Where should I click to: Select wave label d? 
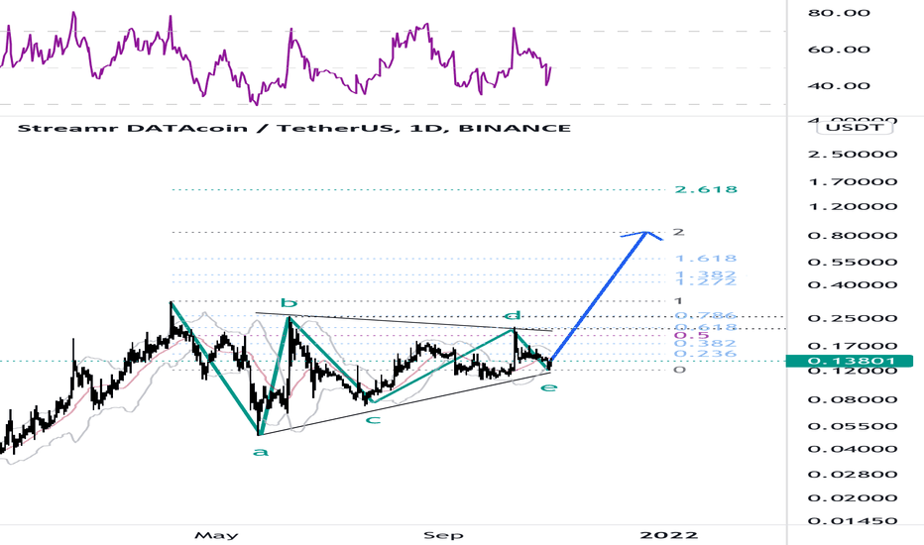(x=514, y=315)
